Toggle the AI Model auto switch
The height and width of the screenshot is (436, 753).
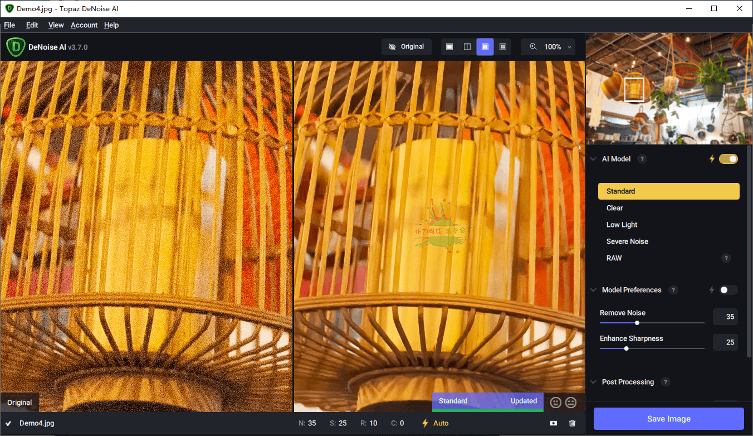(728, 159)
